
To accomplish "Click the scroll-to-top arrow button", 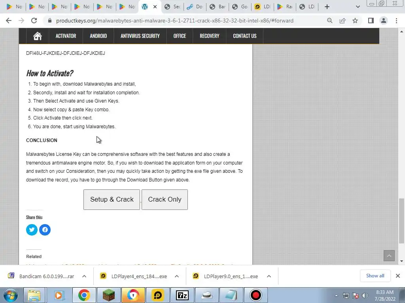I will (x=389, y=256).
